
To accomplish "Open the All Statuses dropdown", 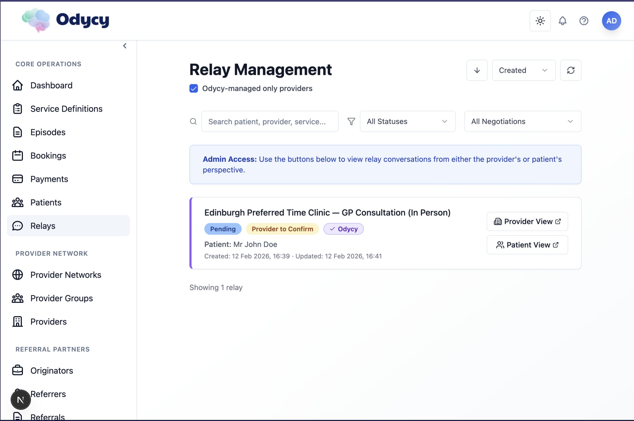I will point(407,121).
